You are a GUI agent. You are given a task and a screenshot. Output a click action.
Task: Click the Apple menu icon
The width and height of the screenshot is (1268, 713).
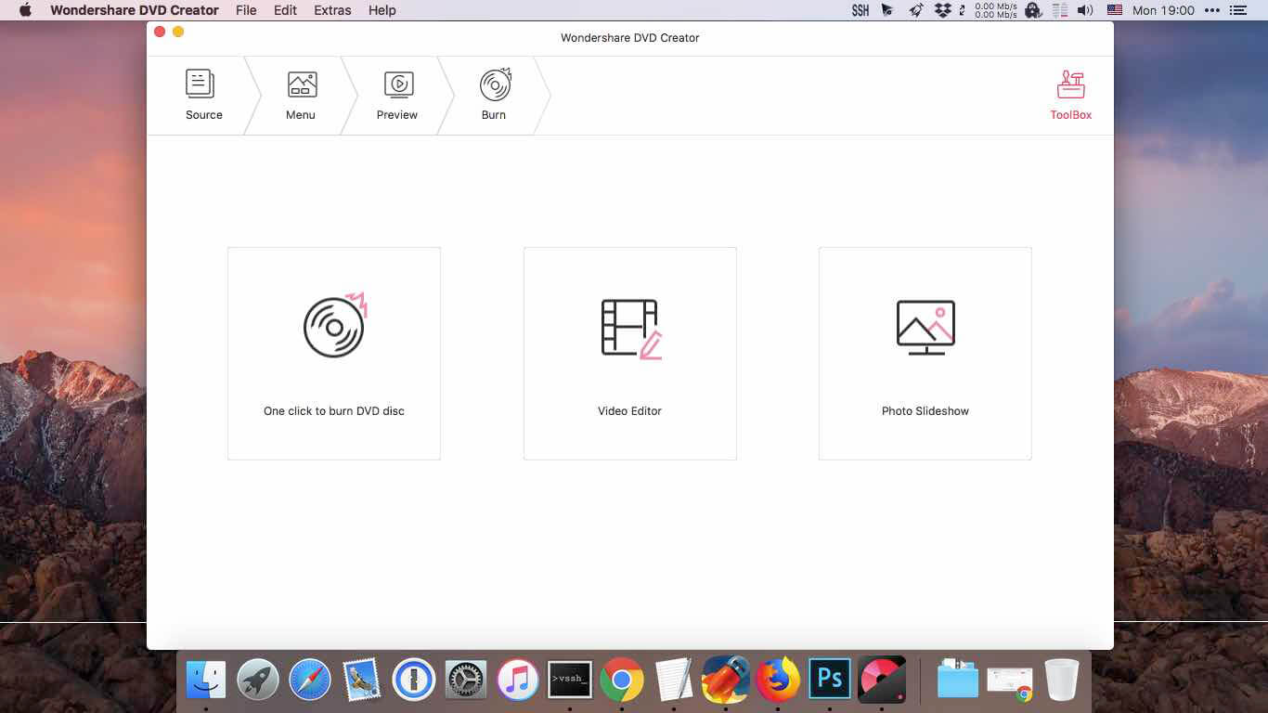(x=24, y=10)
